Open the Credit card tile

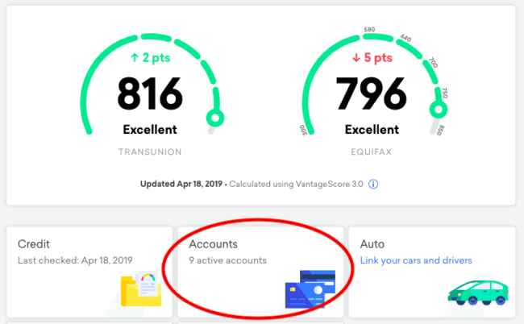tap(89, 272)
